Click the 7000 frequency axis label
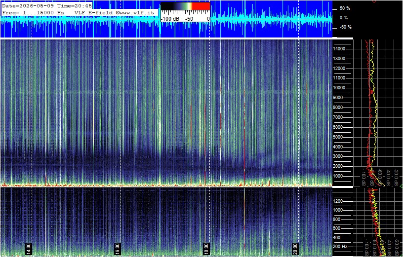The image size is (403, 257). pyautogui.click(x=339, y=117)
